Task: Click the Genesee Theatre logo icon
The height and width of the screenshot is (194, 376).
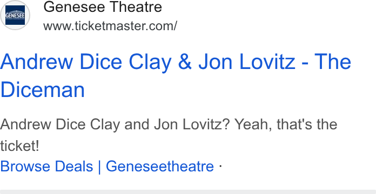Action: click(x=15, y=15)
